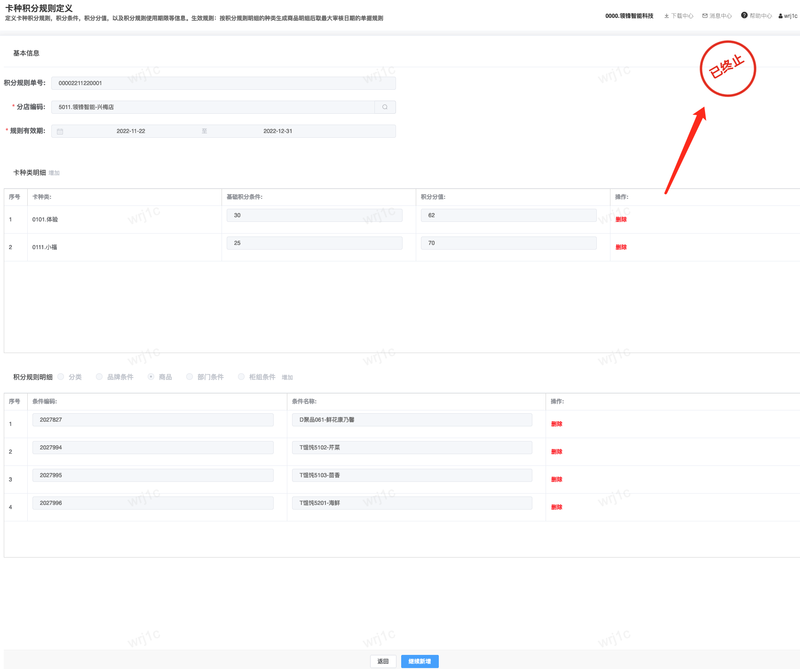This screenshot has height=669, width=800.
Task: Click the help center question mark icon
Action: pos(745,16)
